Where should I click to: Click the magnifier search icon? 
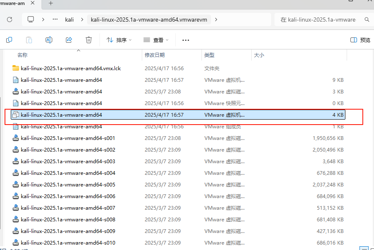click(x=367, y=20)
